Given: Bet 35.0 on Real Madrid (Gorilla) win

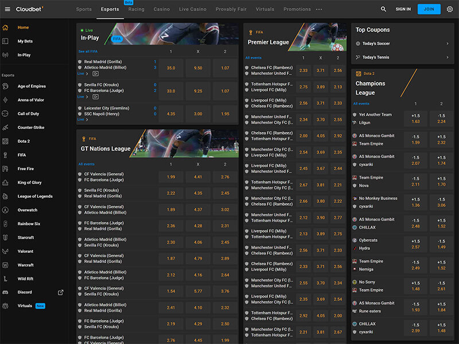Looking at the screenshot, I should click(x=171, y=68).
